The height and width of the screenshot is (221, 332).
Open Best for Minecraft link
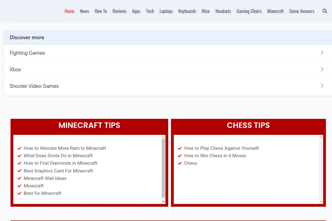[43, 193]
